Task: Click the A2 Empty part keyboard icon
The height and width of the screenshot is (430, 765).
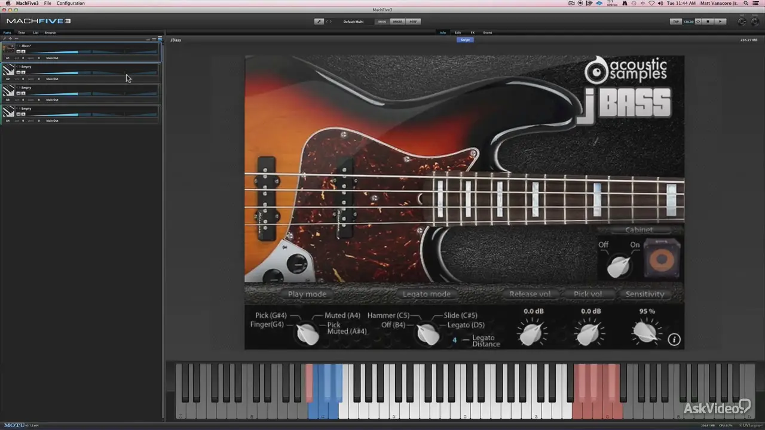Action: (9, 70)
